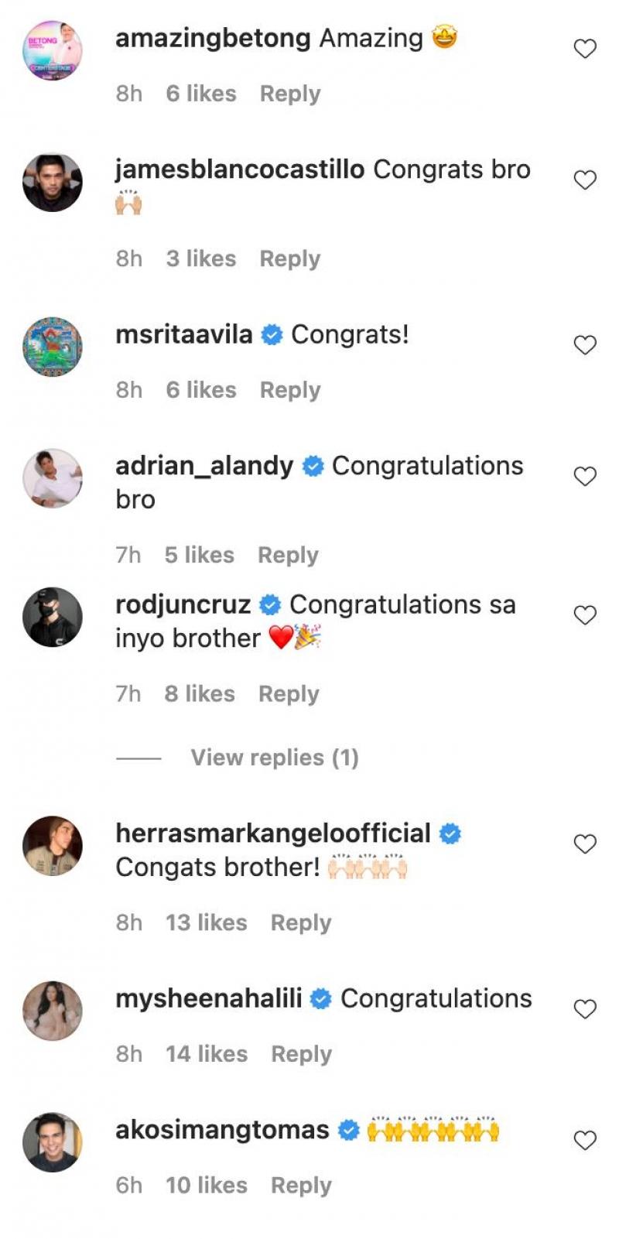Open msritaavila username link

pos(184,334)
